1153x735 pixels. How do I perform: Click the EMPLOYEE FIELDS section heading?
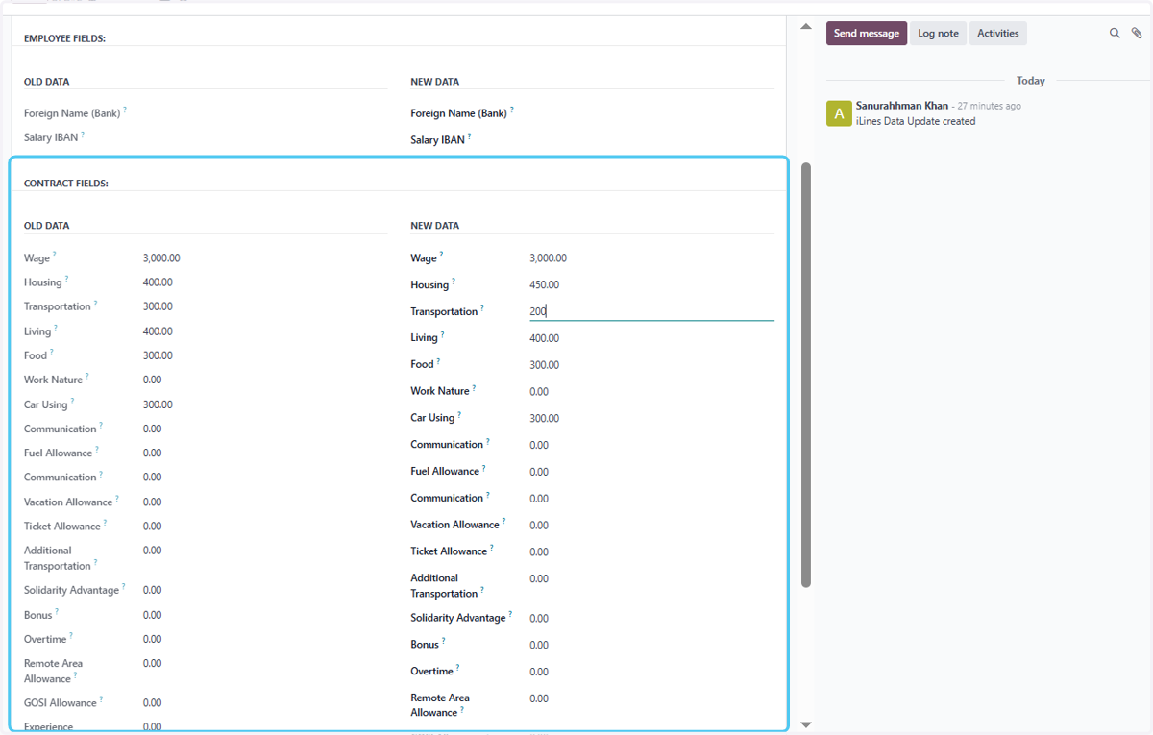tap(64, 38)
